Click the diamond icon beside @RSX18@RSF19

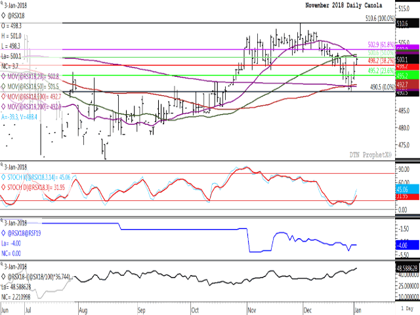pos(3,233)
